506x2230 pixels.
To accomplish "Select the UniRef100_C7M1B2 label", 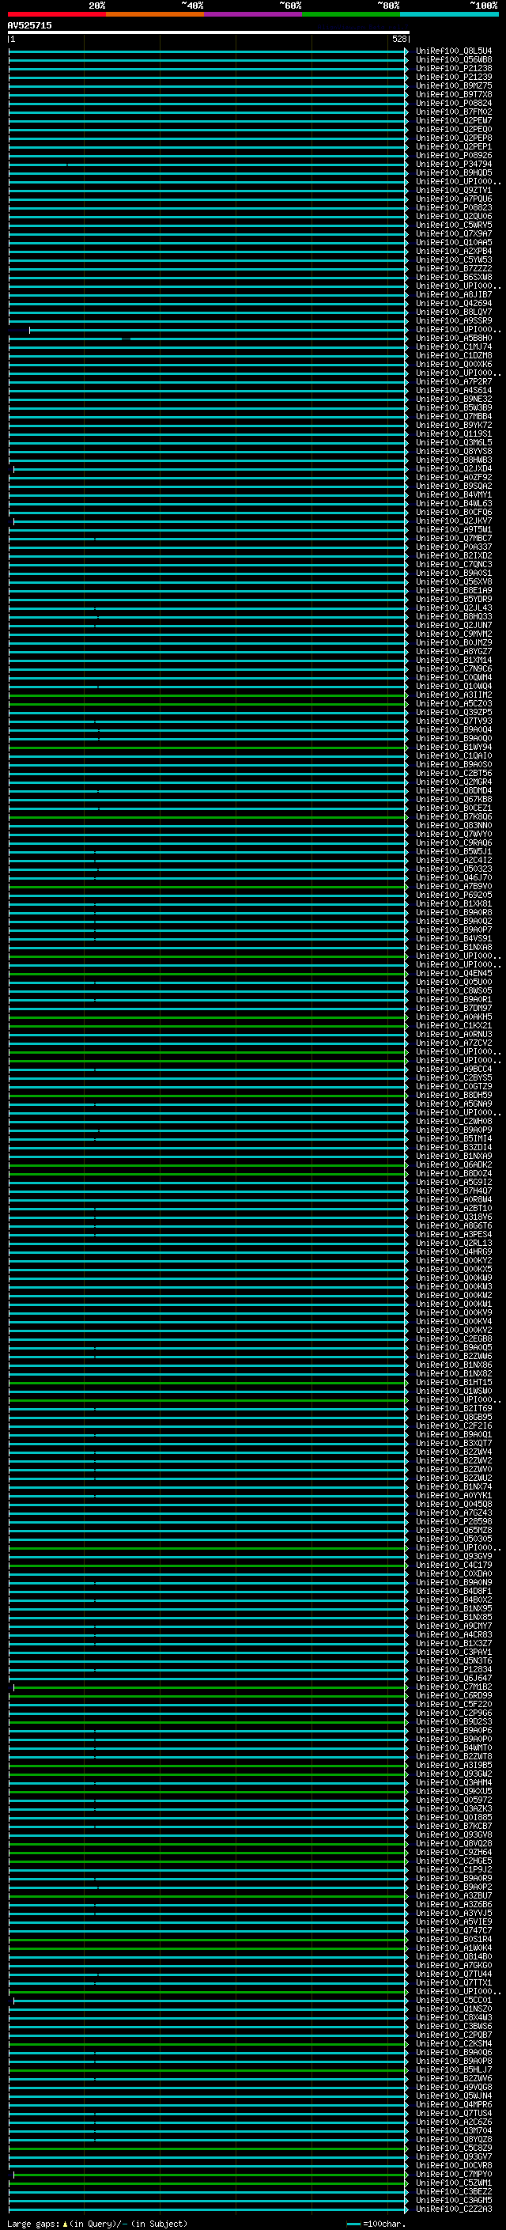I will [x=454, y=1687].
